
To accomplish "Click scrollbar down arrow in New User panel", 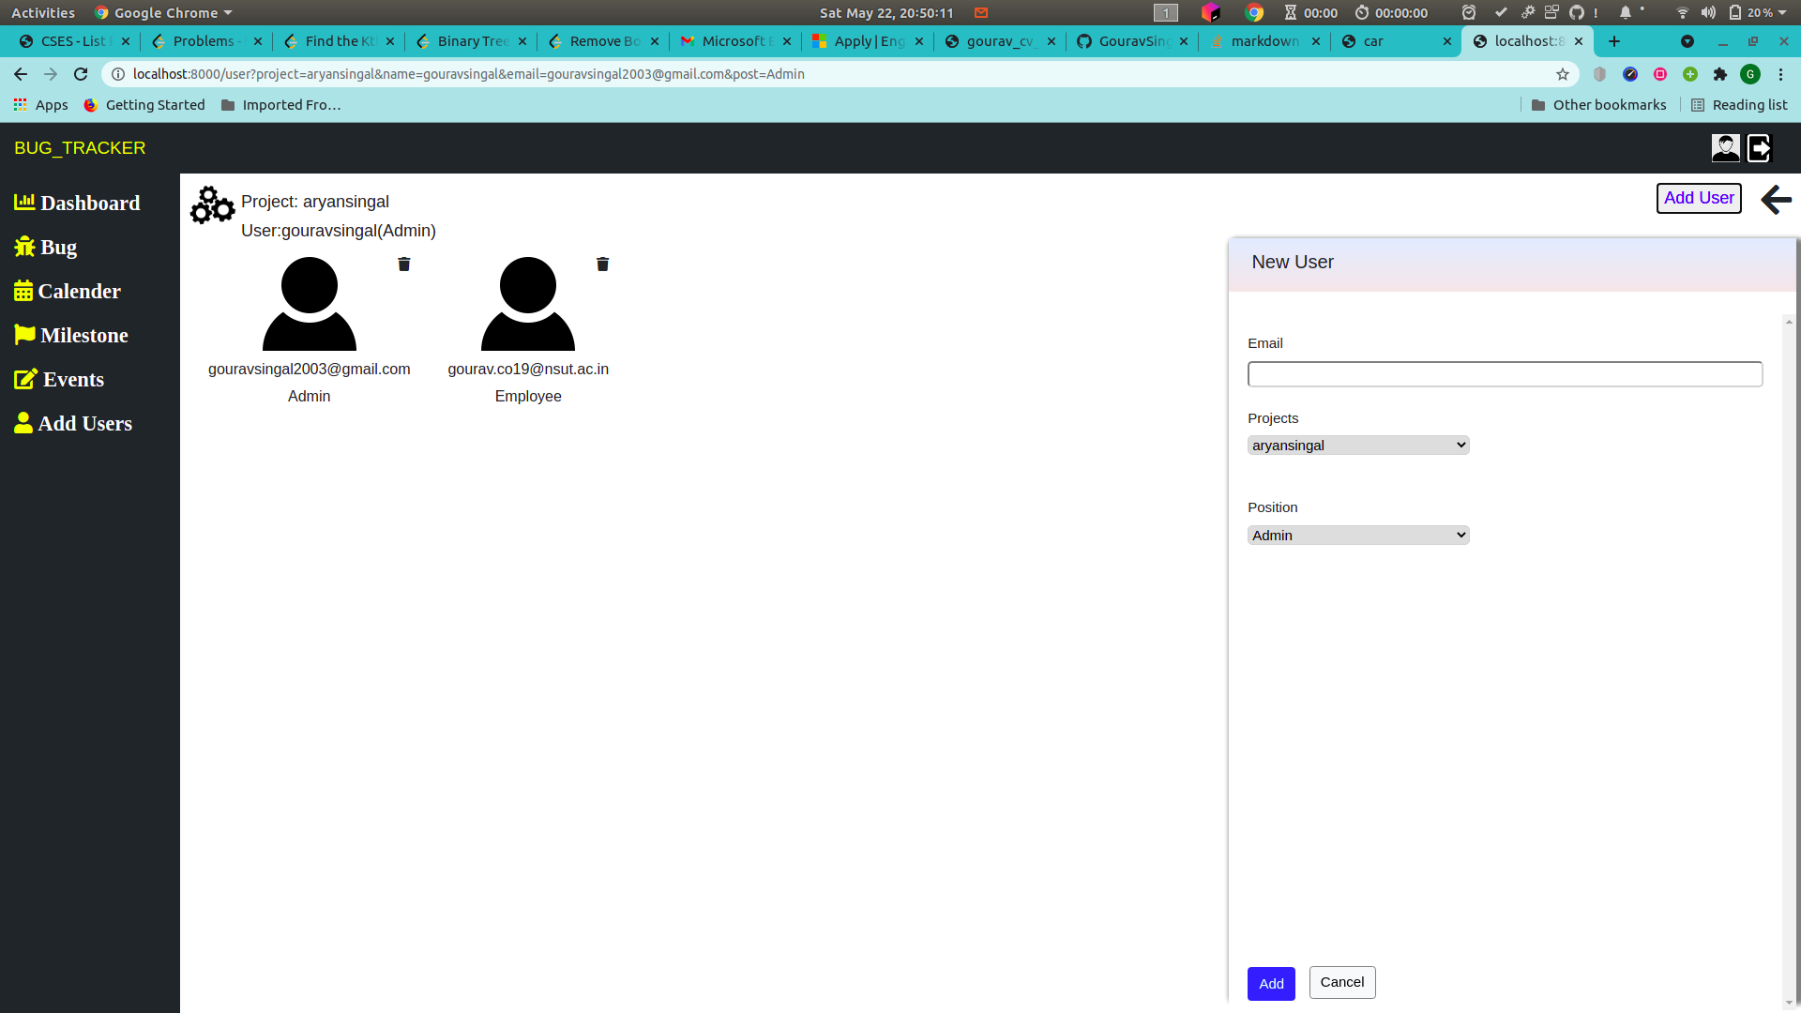I will (x=1789, y=1003).
